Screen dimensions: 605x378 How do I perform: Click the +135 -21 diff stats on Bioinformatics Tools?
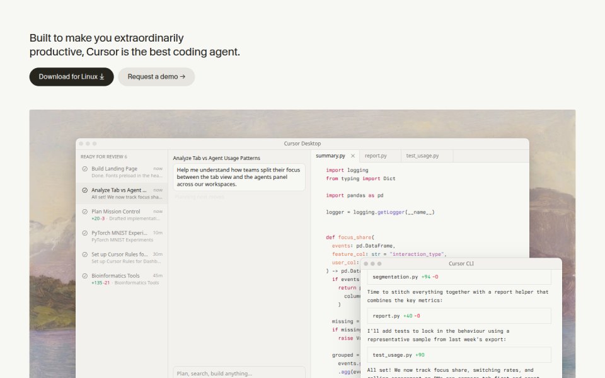[x=101, y=283]
